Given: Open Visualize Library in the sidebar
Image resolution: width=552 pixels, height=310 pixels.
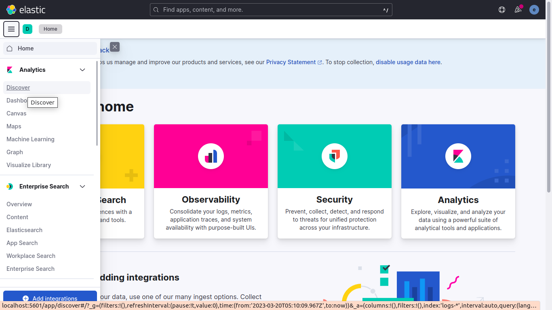Looking at the screenshot, I should [x=29, y=165].
